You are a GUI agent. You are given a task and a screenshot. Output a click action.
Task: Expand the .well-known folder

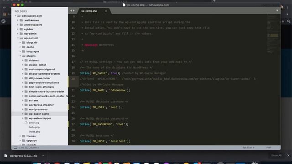click(18, 20)
